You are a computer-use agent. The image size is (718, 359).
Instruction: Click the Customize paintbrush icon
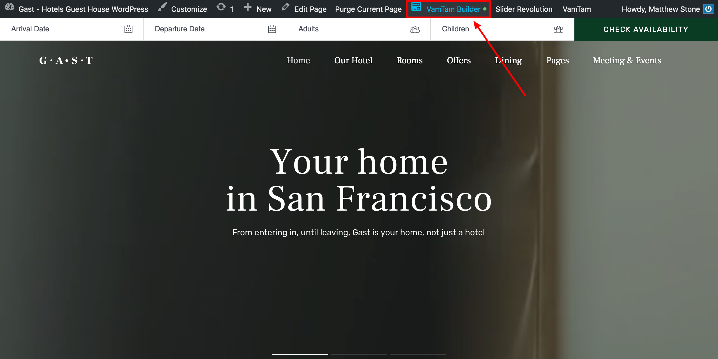162,7
